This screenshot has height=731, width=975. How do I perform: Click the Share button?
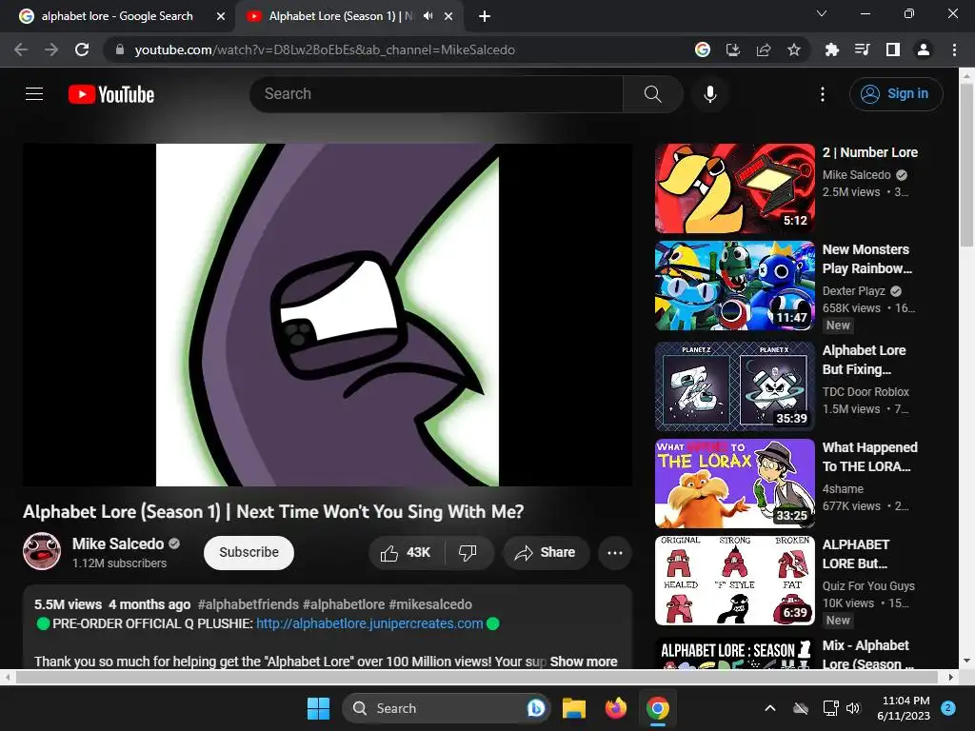(x=546, y=553)
